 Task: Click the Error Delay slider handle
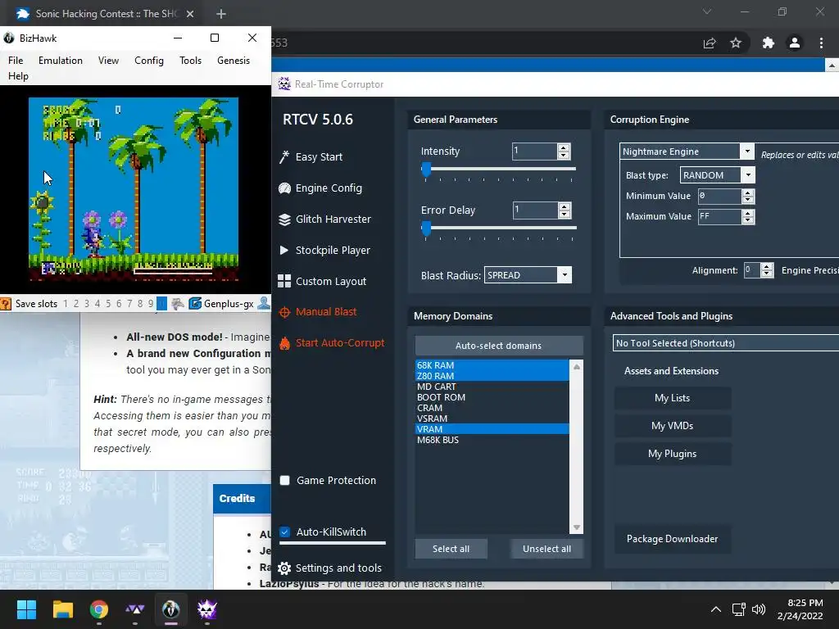[426, 229]
